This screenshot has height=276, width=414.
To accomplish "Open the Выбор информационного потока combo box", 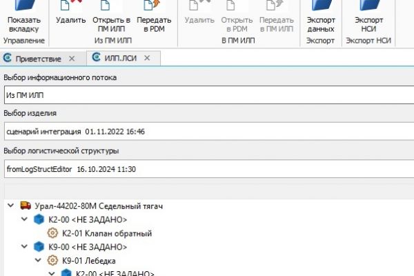I will click(x=209, y=95).
